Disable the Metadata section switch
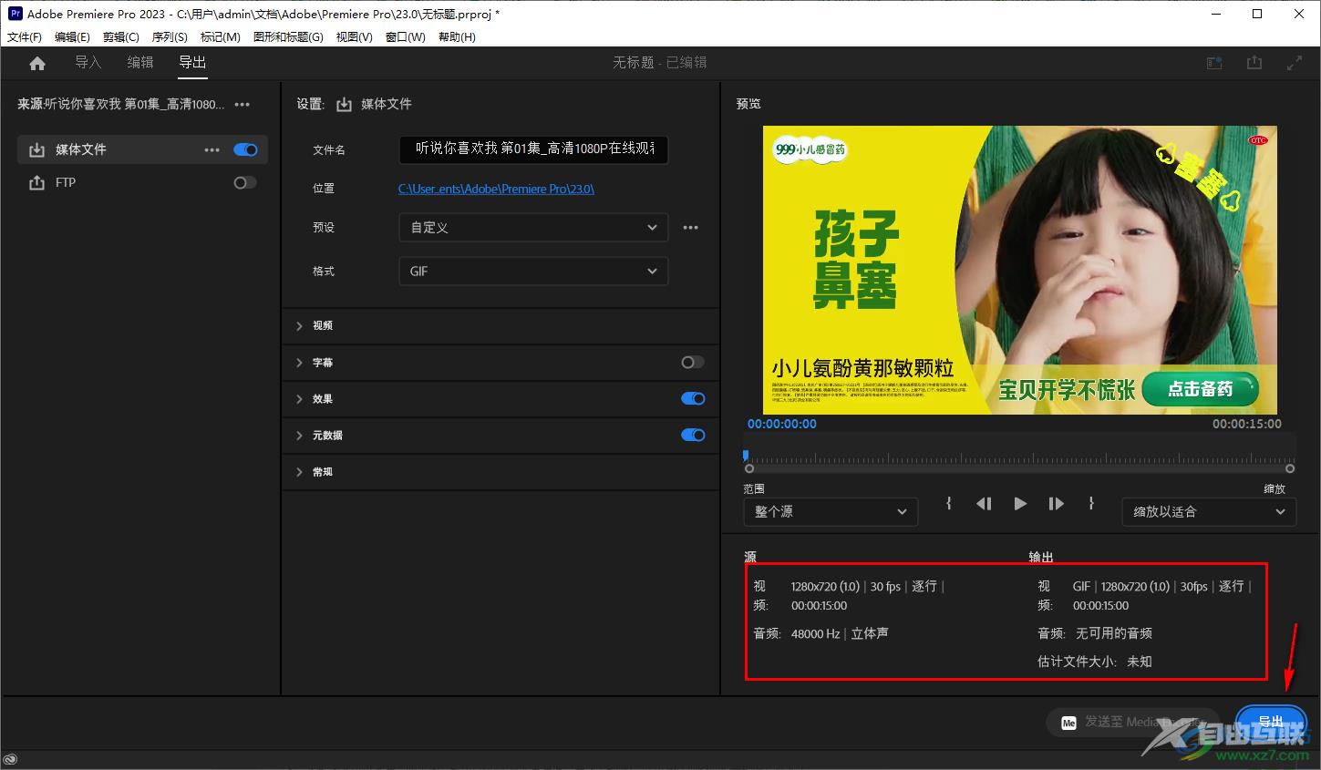Screen dimensions: 1321x770 tap(693, 435)
